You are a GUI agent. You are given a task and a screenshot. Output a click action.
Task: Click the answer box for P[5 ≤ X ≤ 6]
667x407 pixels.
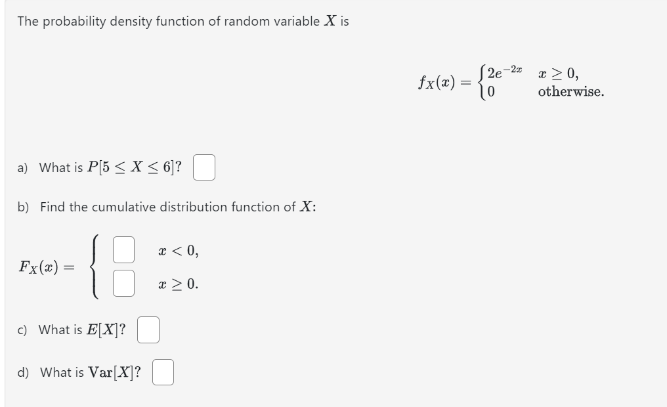point(205,169)
